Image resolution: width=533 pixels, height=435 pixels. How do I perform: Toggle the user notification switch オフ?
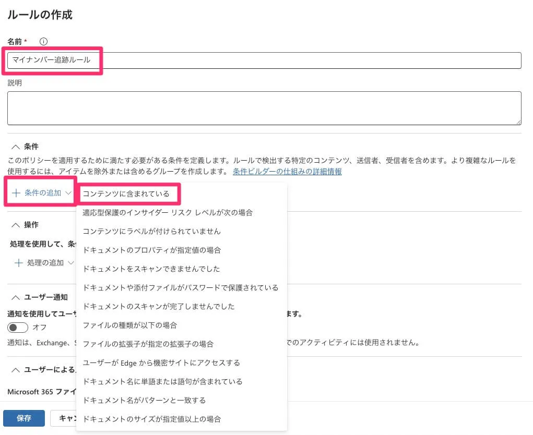18,328
